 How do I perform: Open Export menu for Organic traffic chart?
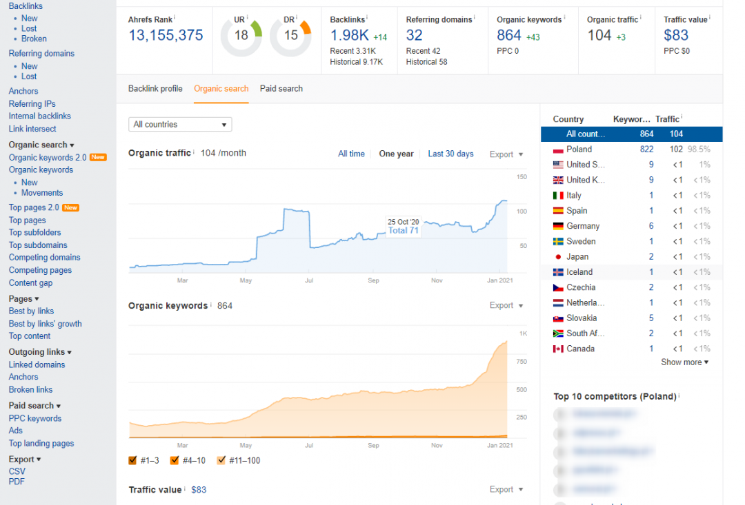coord(506,154)
